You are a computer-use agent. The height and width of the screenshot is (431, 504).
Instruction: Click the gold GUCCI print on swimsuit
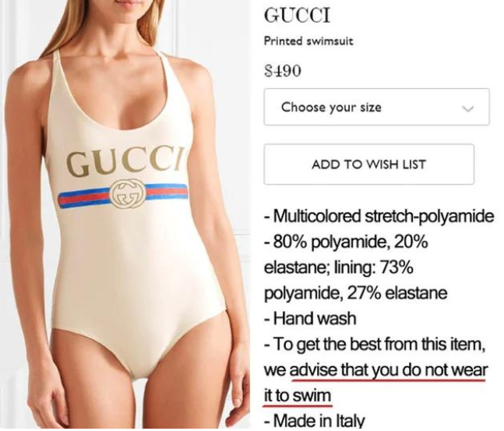[124, 164]
